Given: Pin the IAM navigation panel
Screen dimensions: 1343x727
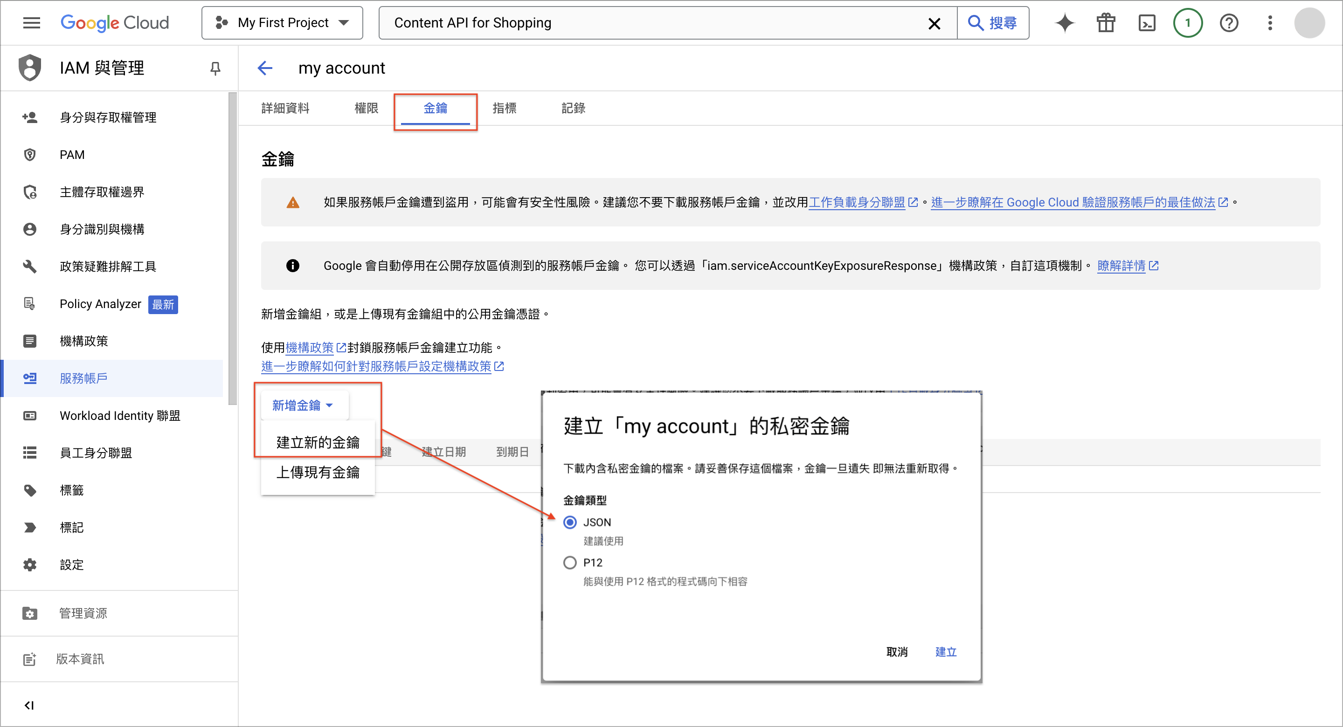Looking at the screenshot, I should tap(215, 68).
